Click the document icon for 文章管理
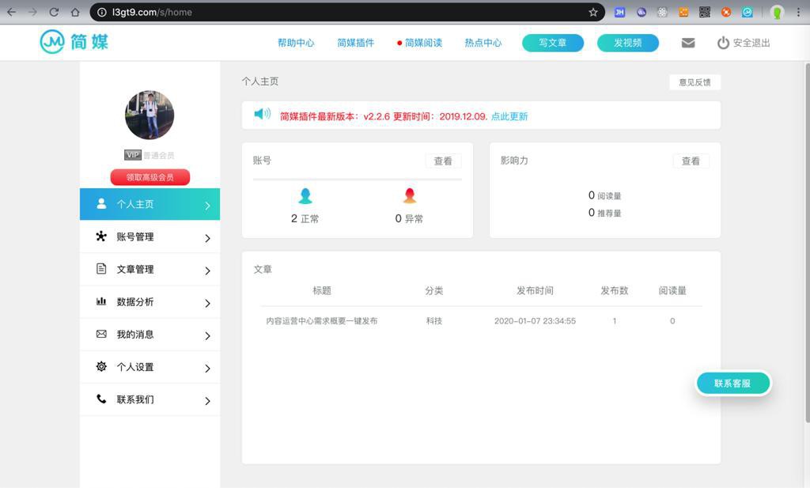 [x=101, y=269]
